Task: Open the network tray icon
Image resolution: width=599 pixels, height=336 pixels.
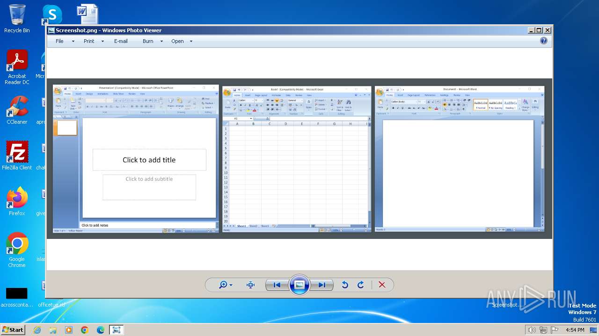Action: tap(543, 330)
